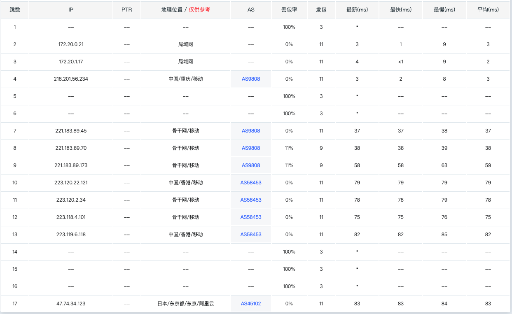Click 中国/香港/移动 in the 223.120.22.121 row
The height and width of the screenshot is (314, 512).
(186, 183)
